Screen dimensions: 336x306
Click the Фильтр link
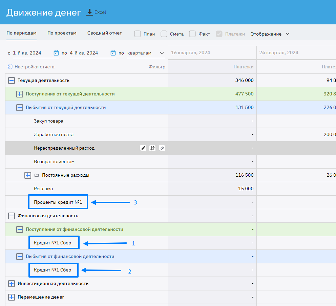[x=157, y=67]
